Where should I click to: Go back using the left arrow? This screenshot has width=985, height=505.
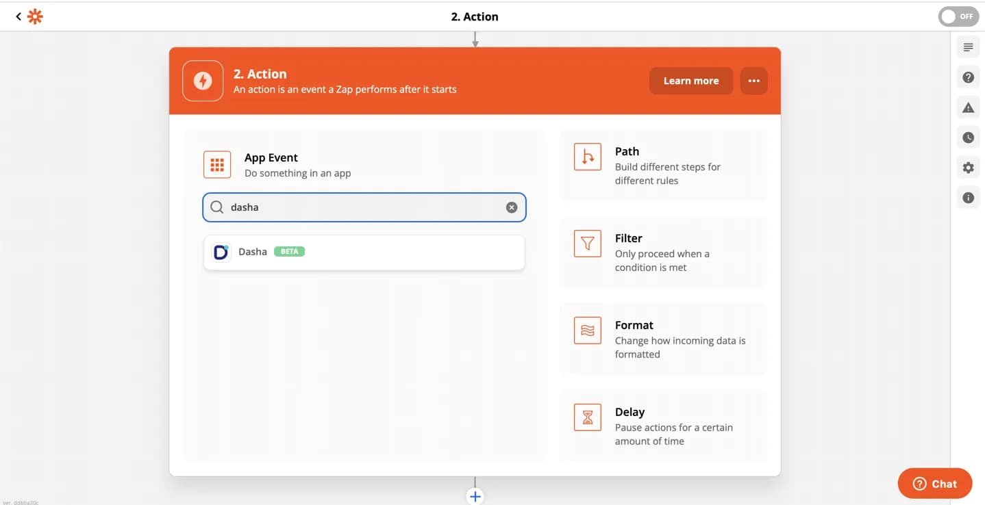point(18,16)
